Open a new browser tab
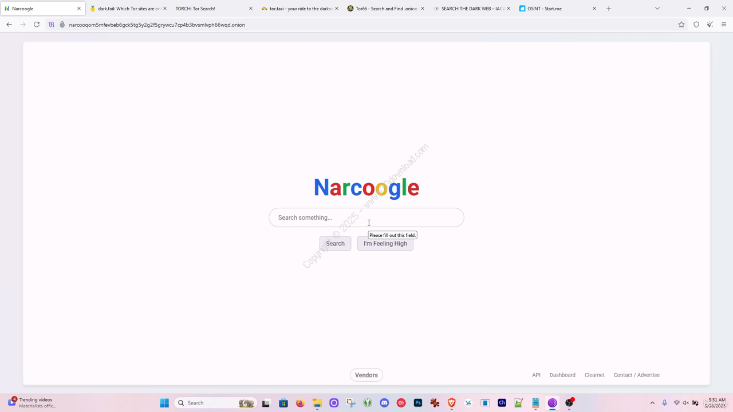The height and width of the screenshot is (412, 733). tap(609, 9)
